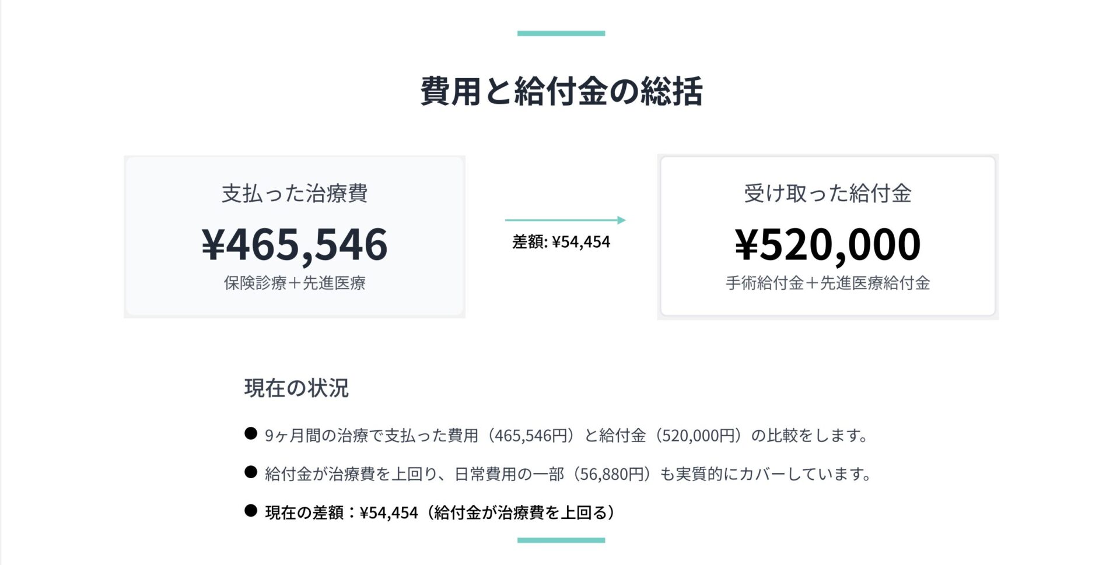Click the teal divider bar above the title
1120x565 pixels.
pos(561,34)
